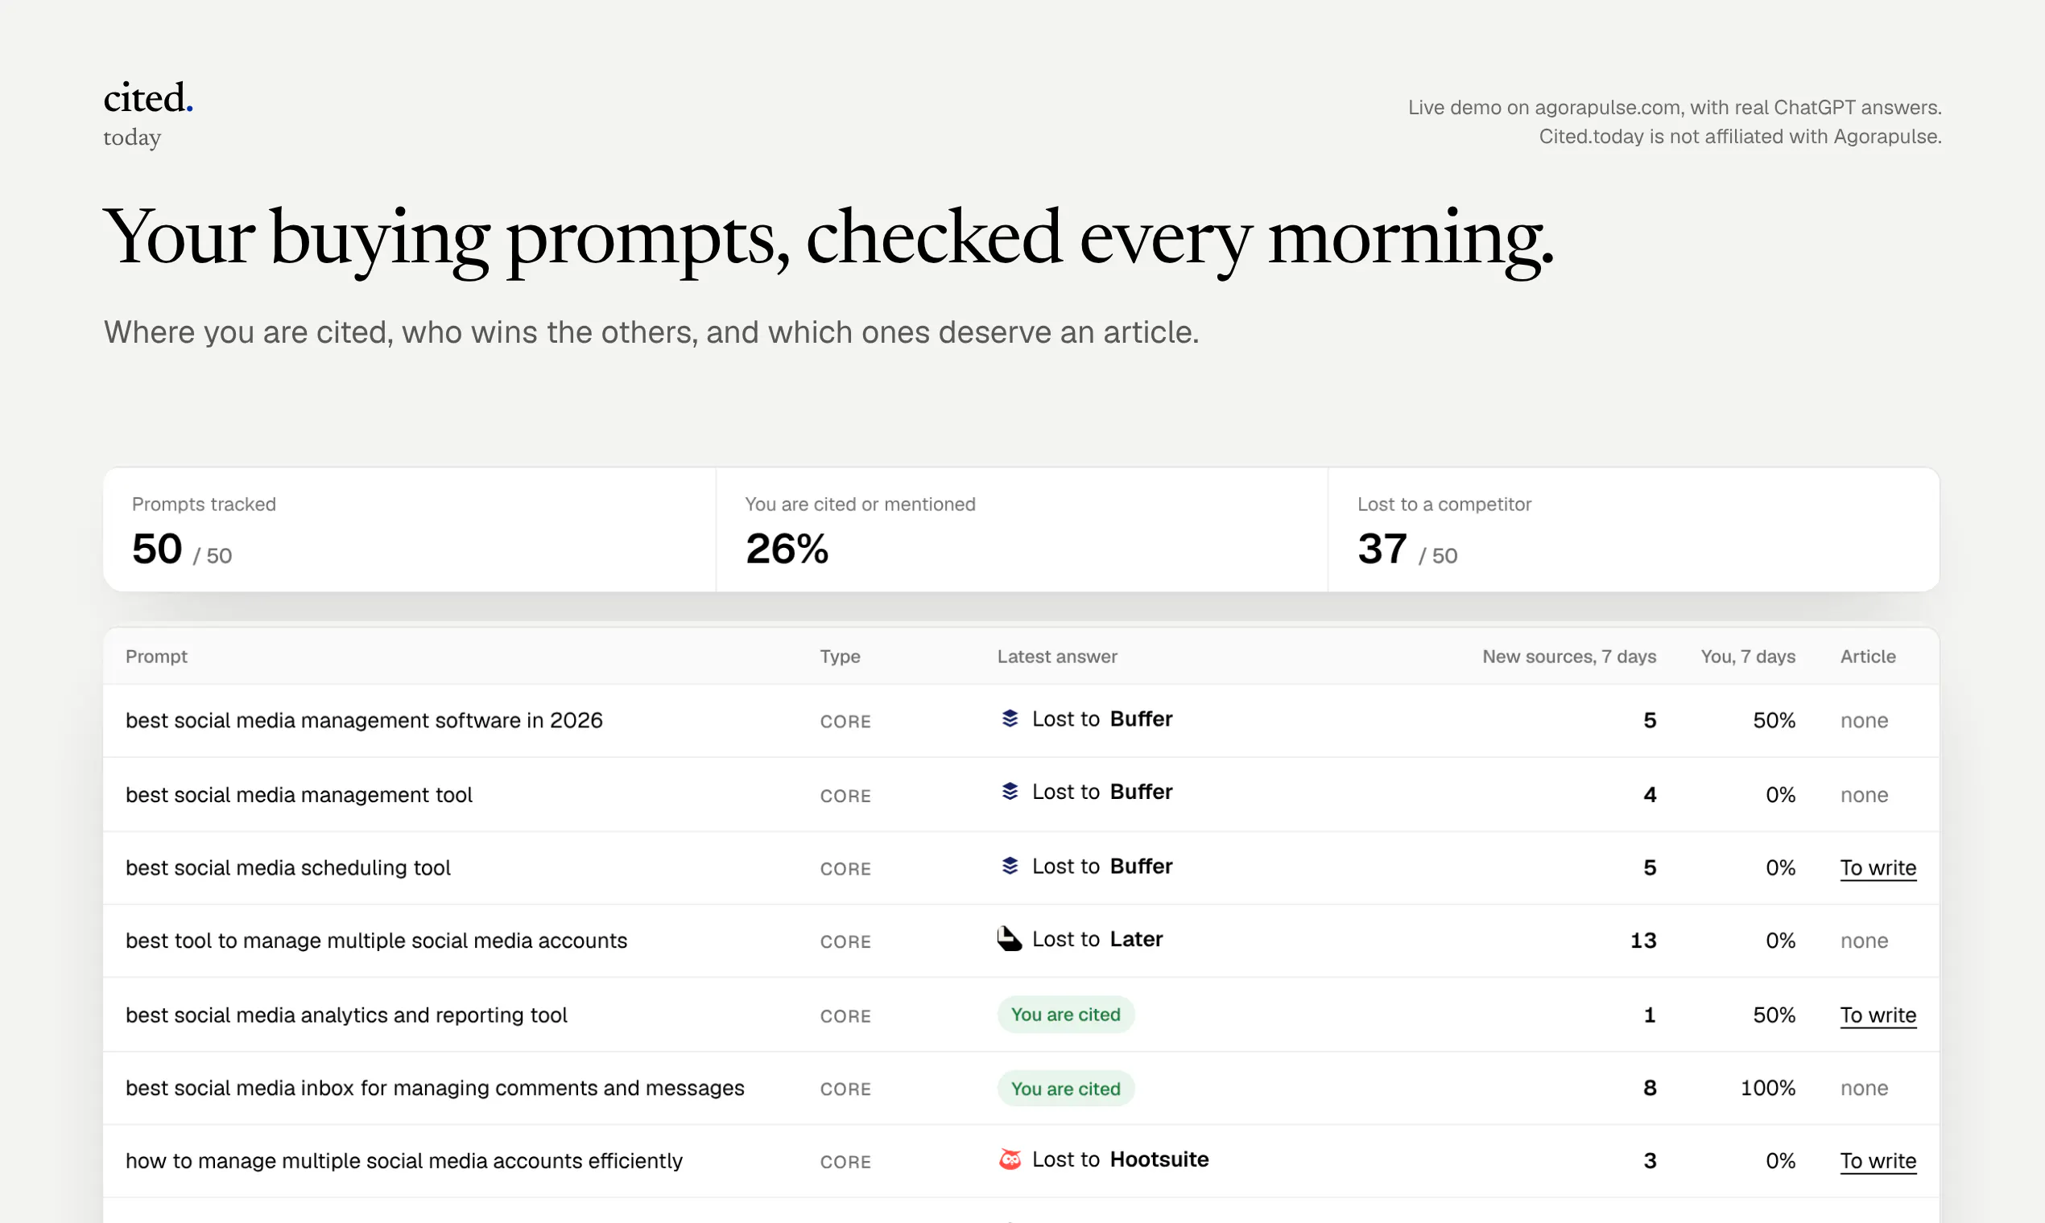Click You are cited badge for inbox prompt
This screenshot has height=1223, width=2045.
coord(1065,1089)
